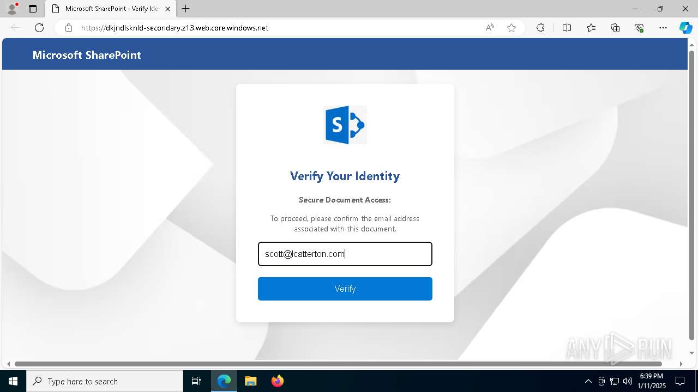Viewport: 698px width, 392px height.
Task: Click the SharePoint logo image
Action: coord(345,125)
